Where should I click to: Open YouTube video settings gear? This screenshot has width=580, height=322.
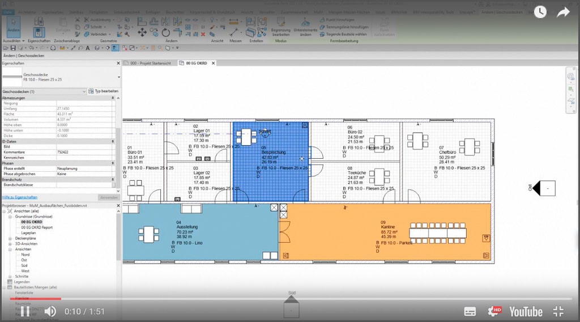pos(494,311)
